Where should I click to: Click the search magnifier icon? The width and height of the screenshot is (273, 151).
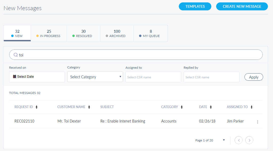click(15, 55)
